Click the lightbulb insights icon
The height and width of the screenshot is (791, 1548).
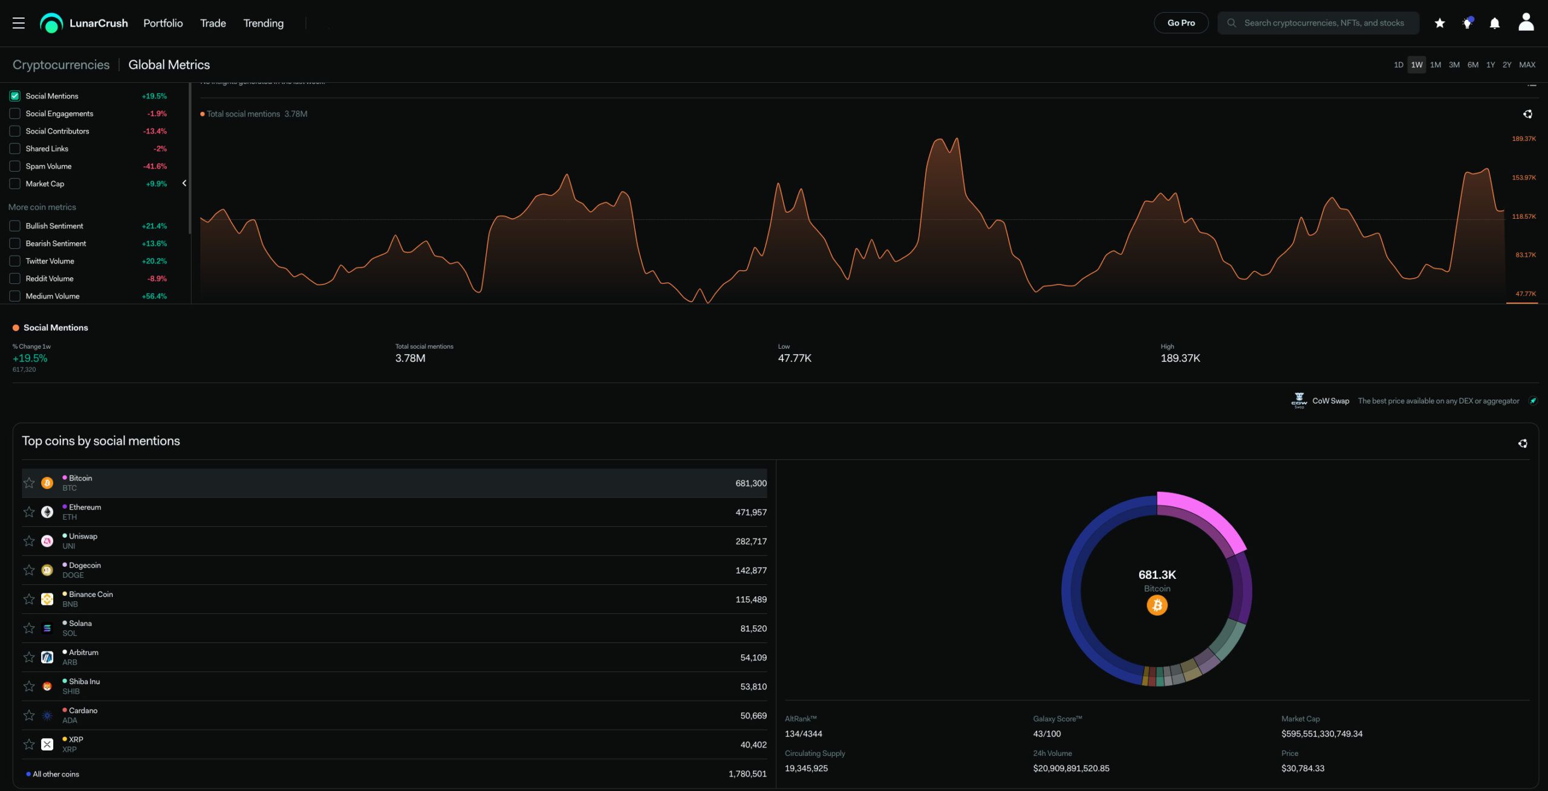pos(1467,23)
